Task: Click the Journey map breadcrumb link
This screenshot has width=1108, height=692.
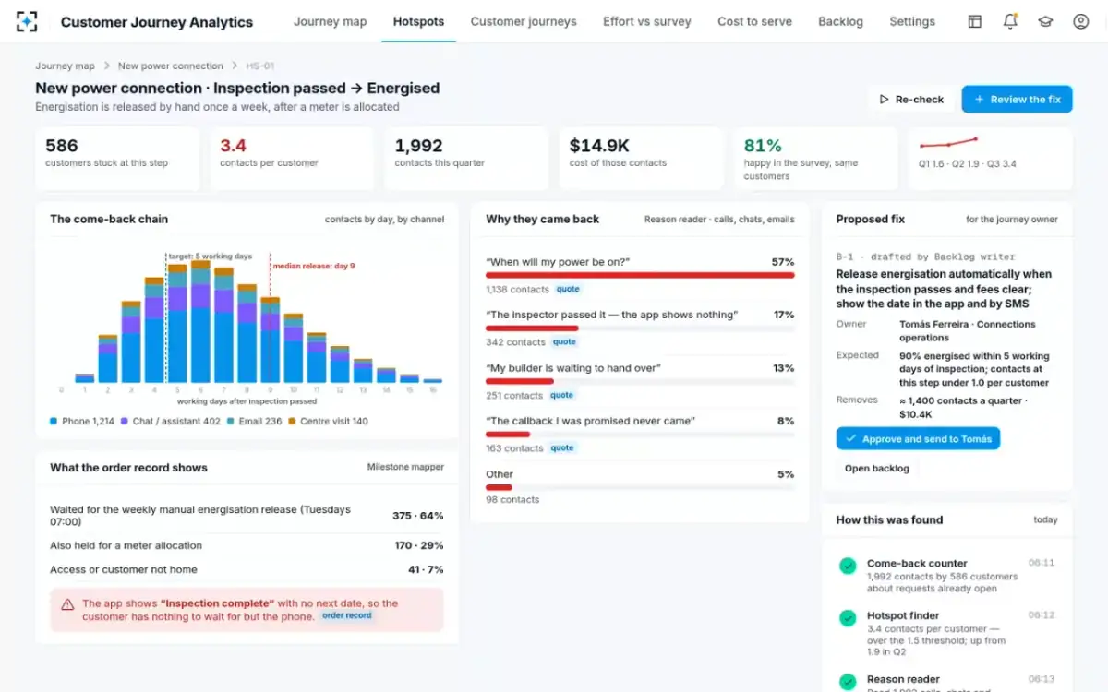Action: pyautogui.click(x=65, y=66)
